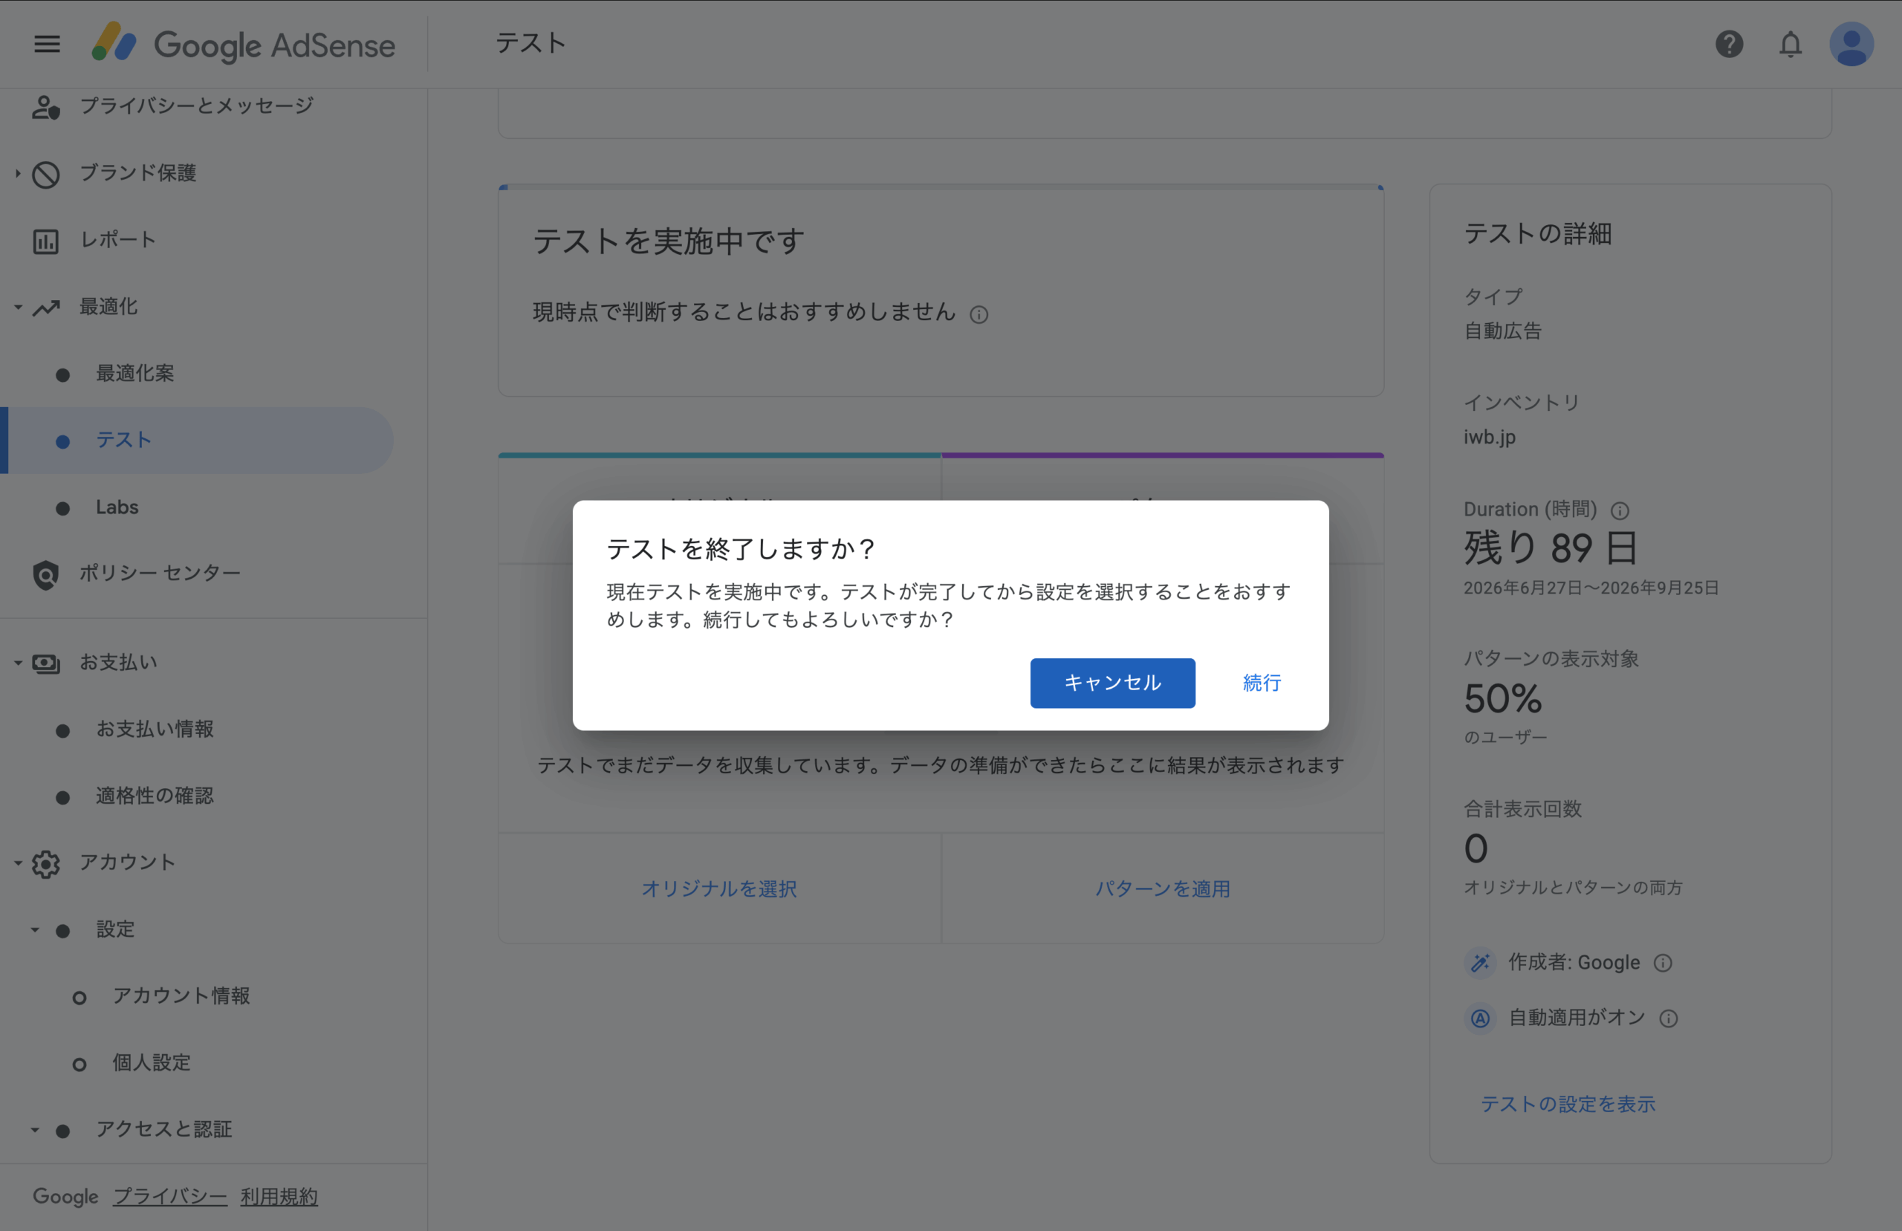Image resolution: width=1902 pixels, height=1231 pixels.
Task: Collapse the 設定 subsection arrow
Action: tap(34, 930)
